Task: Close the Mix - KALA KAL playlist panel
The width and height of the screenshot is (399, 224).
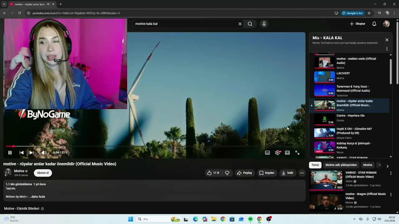Action: coord(387,40)
